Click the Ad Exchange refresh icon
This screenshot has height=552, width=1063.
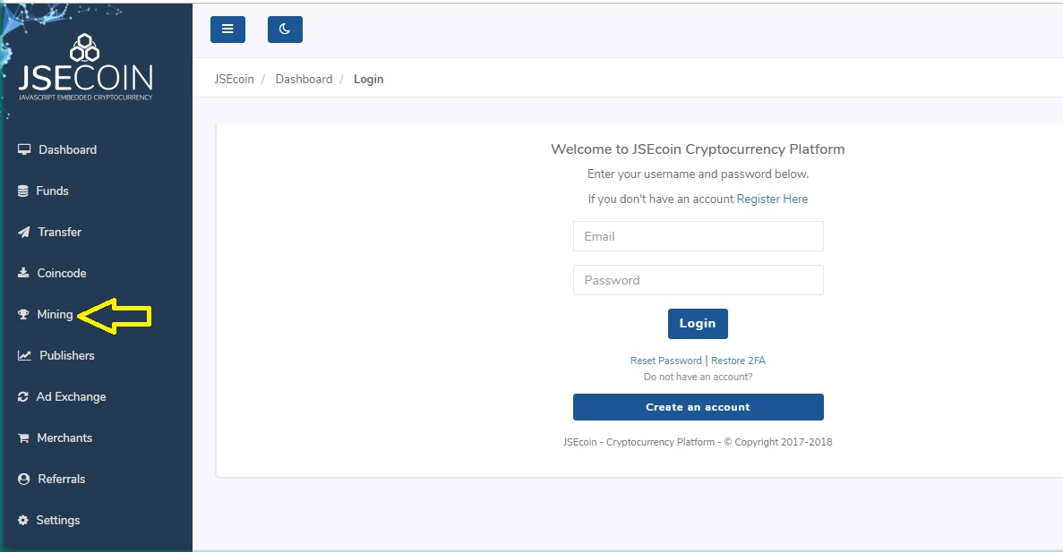point(23,397)
